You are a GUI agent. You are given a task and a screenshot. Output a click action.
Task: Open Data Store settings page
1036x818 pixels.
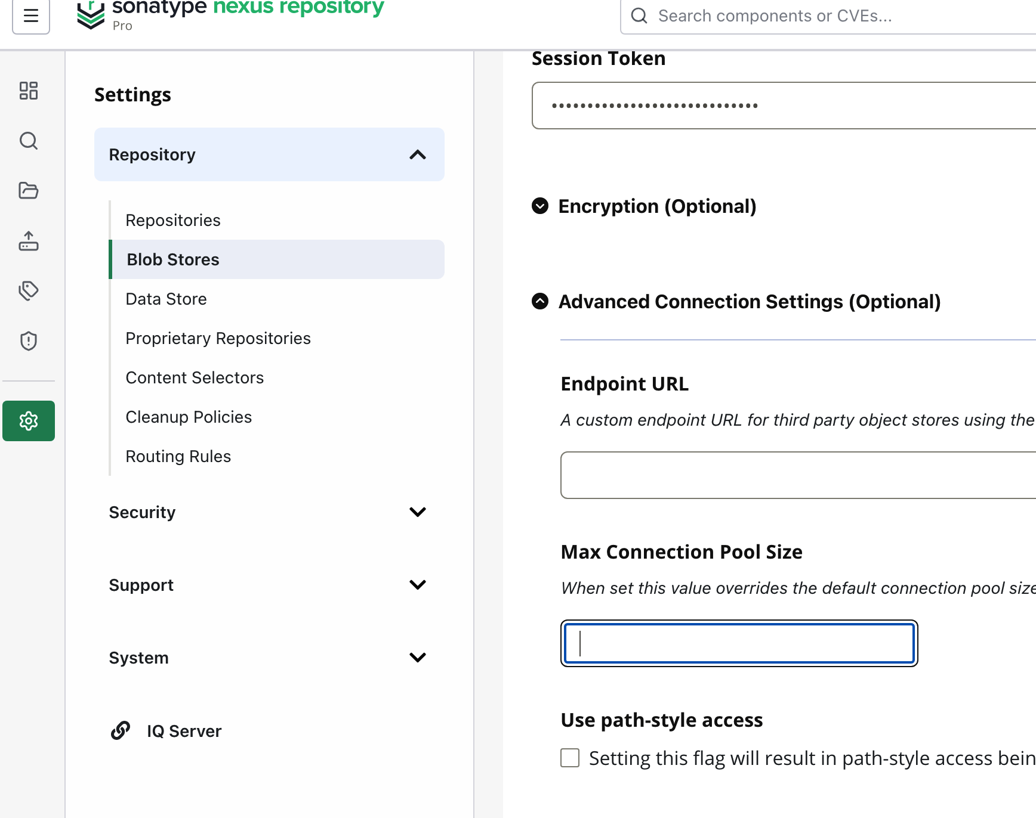pyautogui.click(x=166, y=299)
